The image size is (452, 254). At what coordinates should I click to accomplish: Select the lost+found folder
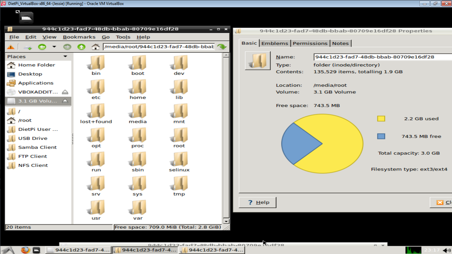click(96, 114)
